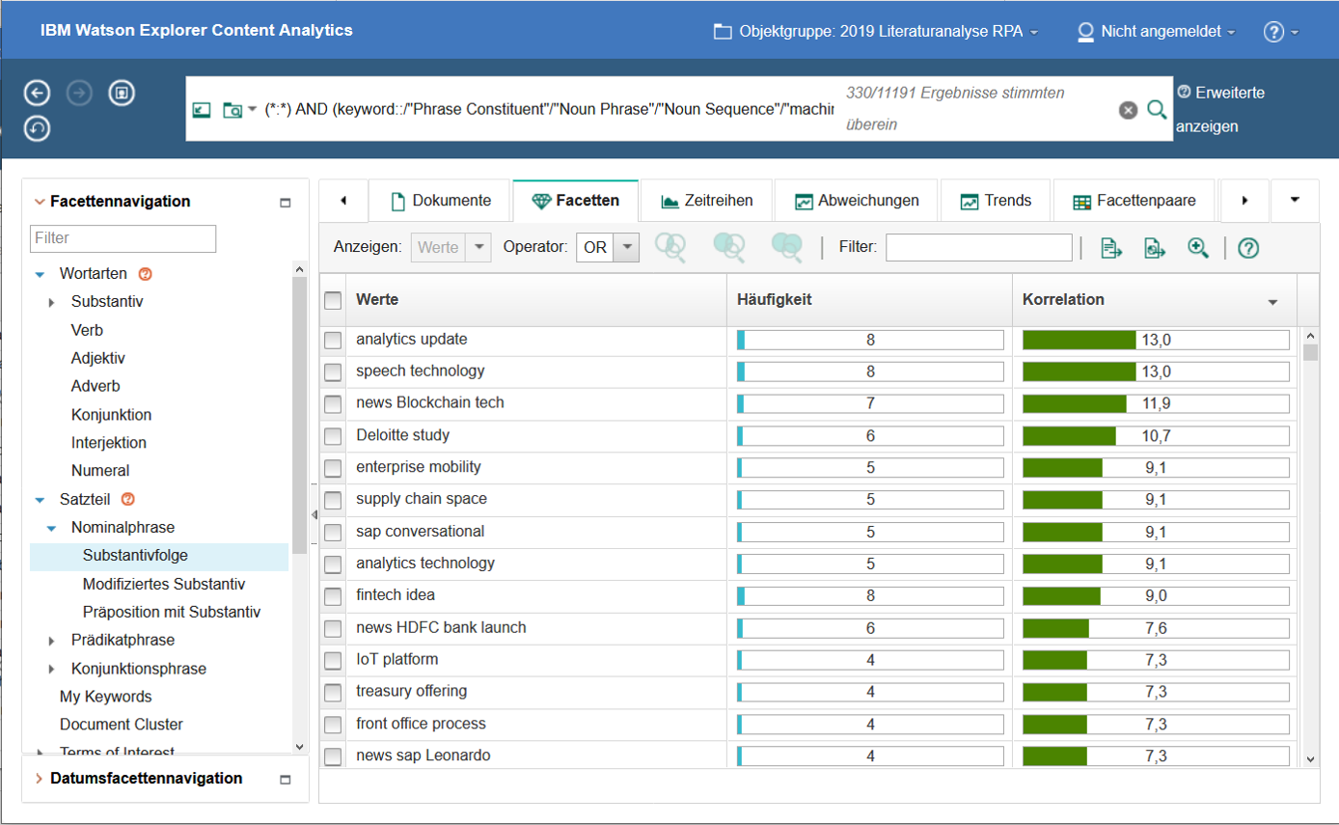Select Konjunktion facet
The height and width of the screenshot is (825, 1339).
point(111,415)
